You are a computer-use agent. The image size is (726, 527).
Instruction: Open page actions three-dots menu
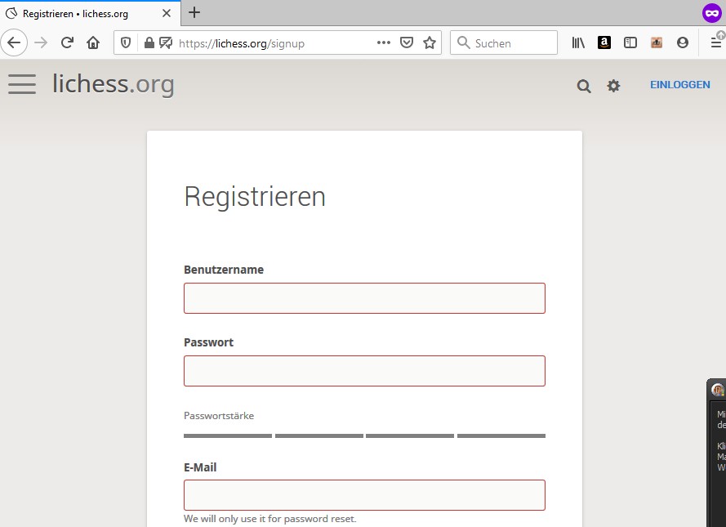[x=383, y=43]
